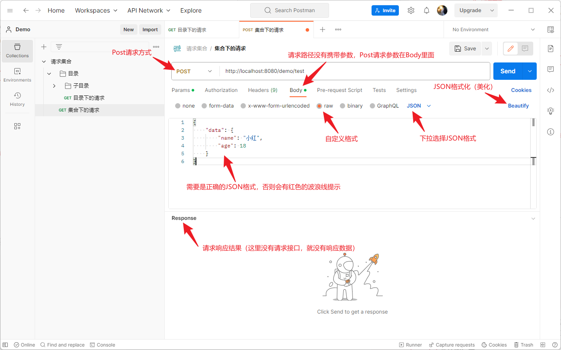The width and height of the screenshot is (561, 350).
Task: Open the sidebar configure-workspace grid icon
Action: click(17, 126)
